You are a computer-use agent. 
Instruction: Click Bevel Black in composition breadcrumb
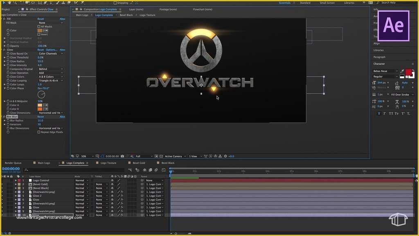click(126, 15)
